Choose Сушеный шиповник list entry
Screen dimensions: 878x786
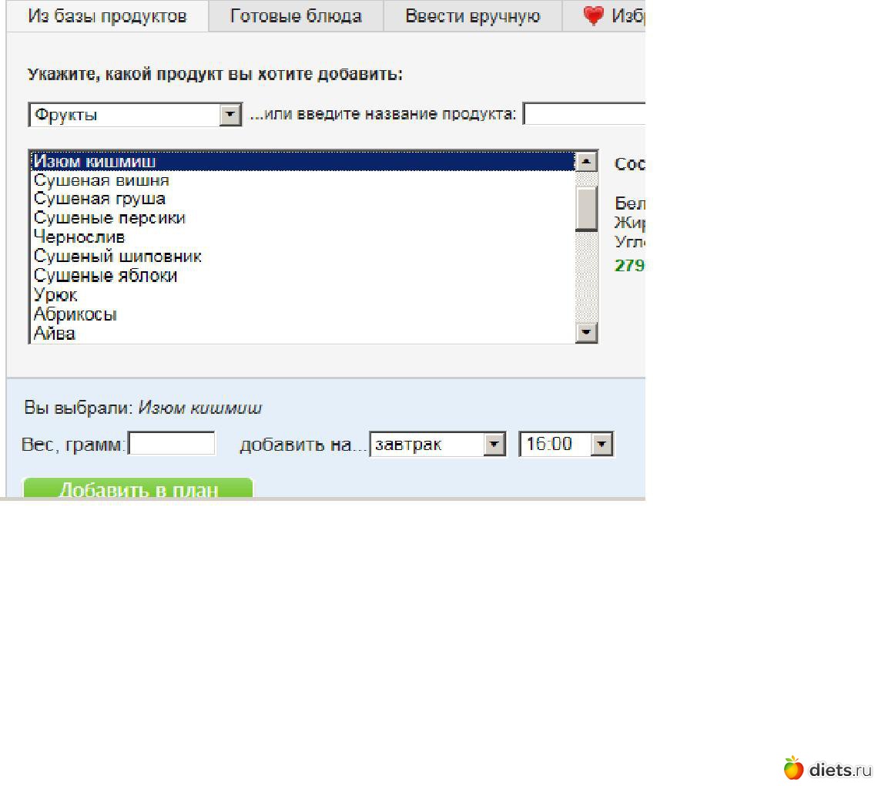(x=118, y=257)
